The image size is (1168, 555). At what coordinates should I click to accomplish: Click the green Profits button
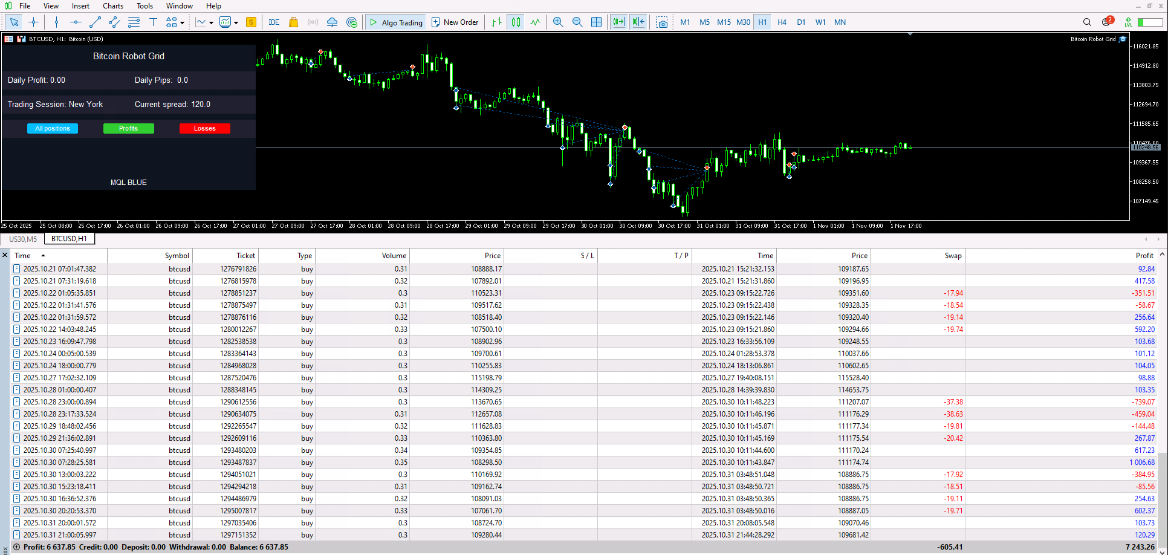pyautogui.click(x=128, y=128)
